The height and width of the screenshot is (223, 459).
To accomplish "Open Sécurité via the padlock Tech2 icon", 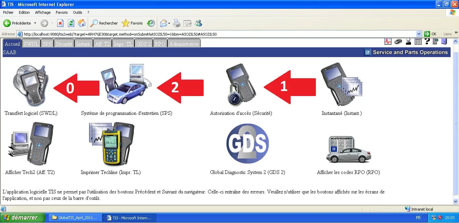I will 239,84.
